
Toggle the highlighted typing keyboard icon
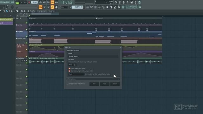(41, 7)
